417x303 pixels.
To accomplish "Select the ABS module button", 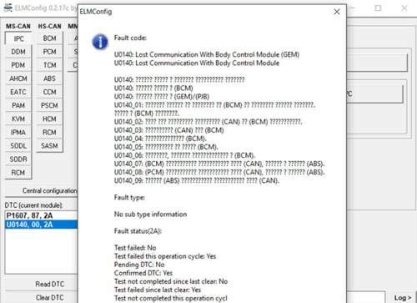I will coord(50,78).
